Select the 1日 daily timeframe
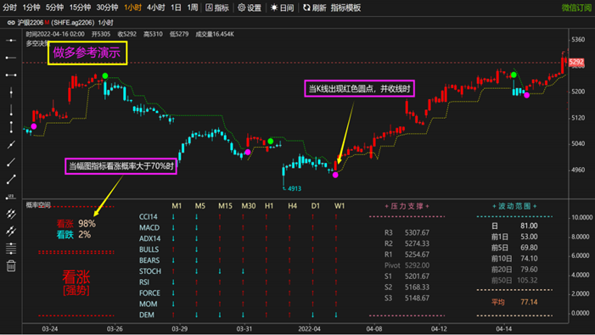 pyautogui.click(x=176, y=8)
